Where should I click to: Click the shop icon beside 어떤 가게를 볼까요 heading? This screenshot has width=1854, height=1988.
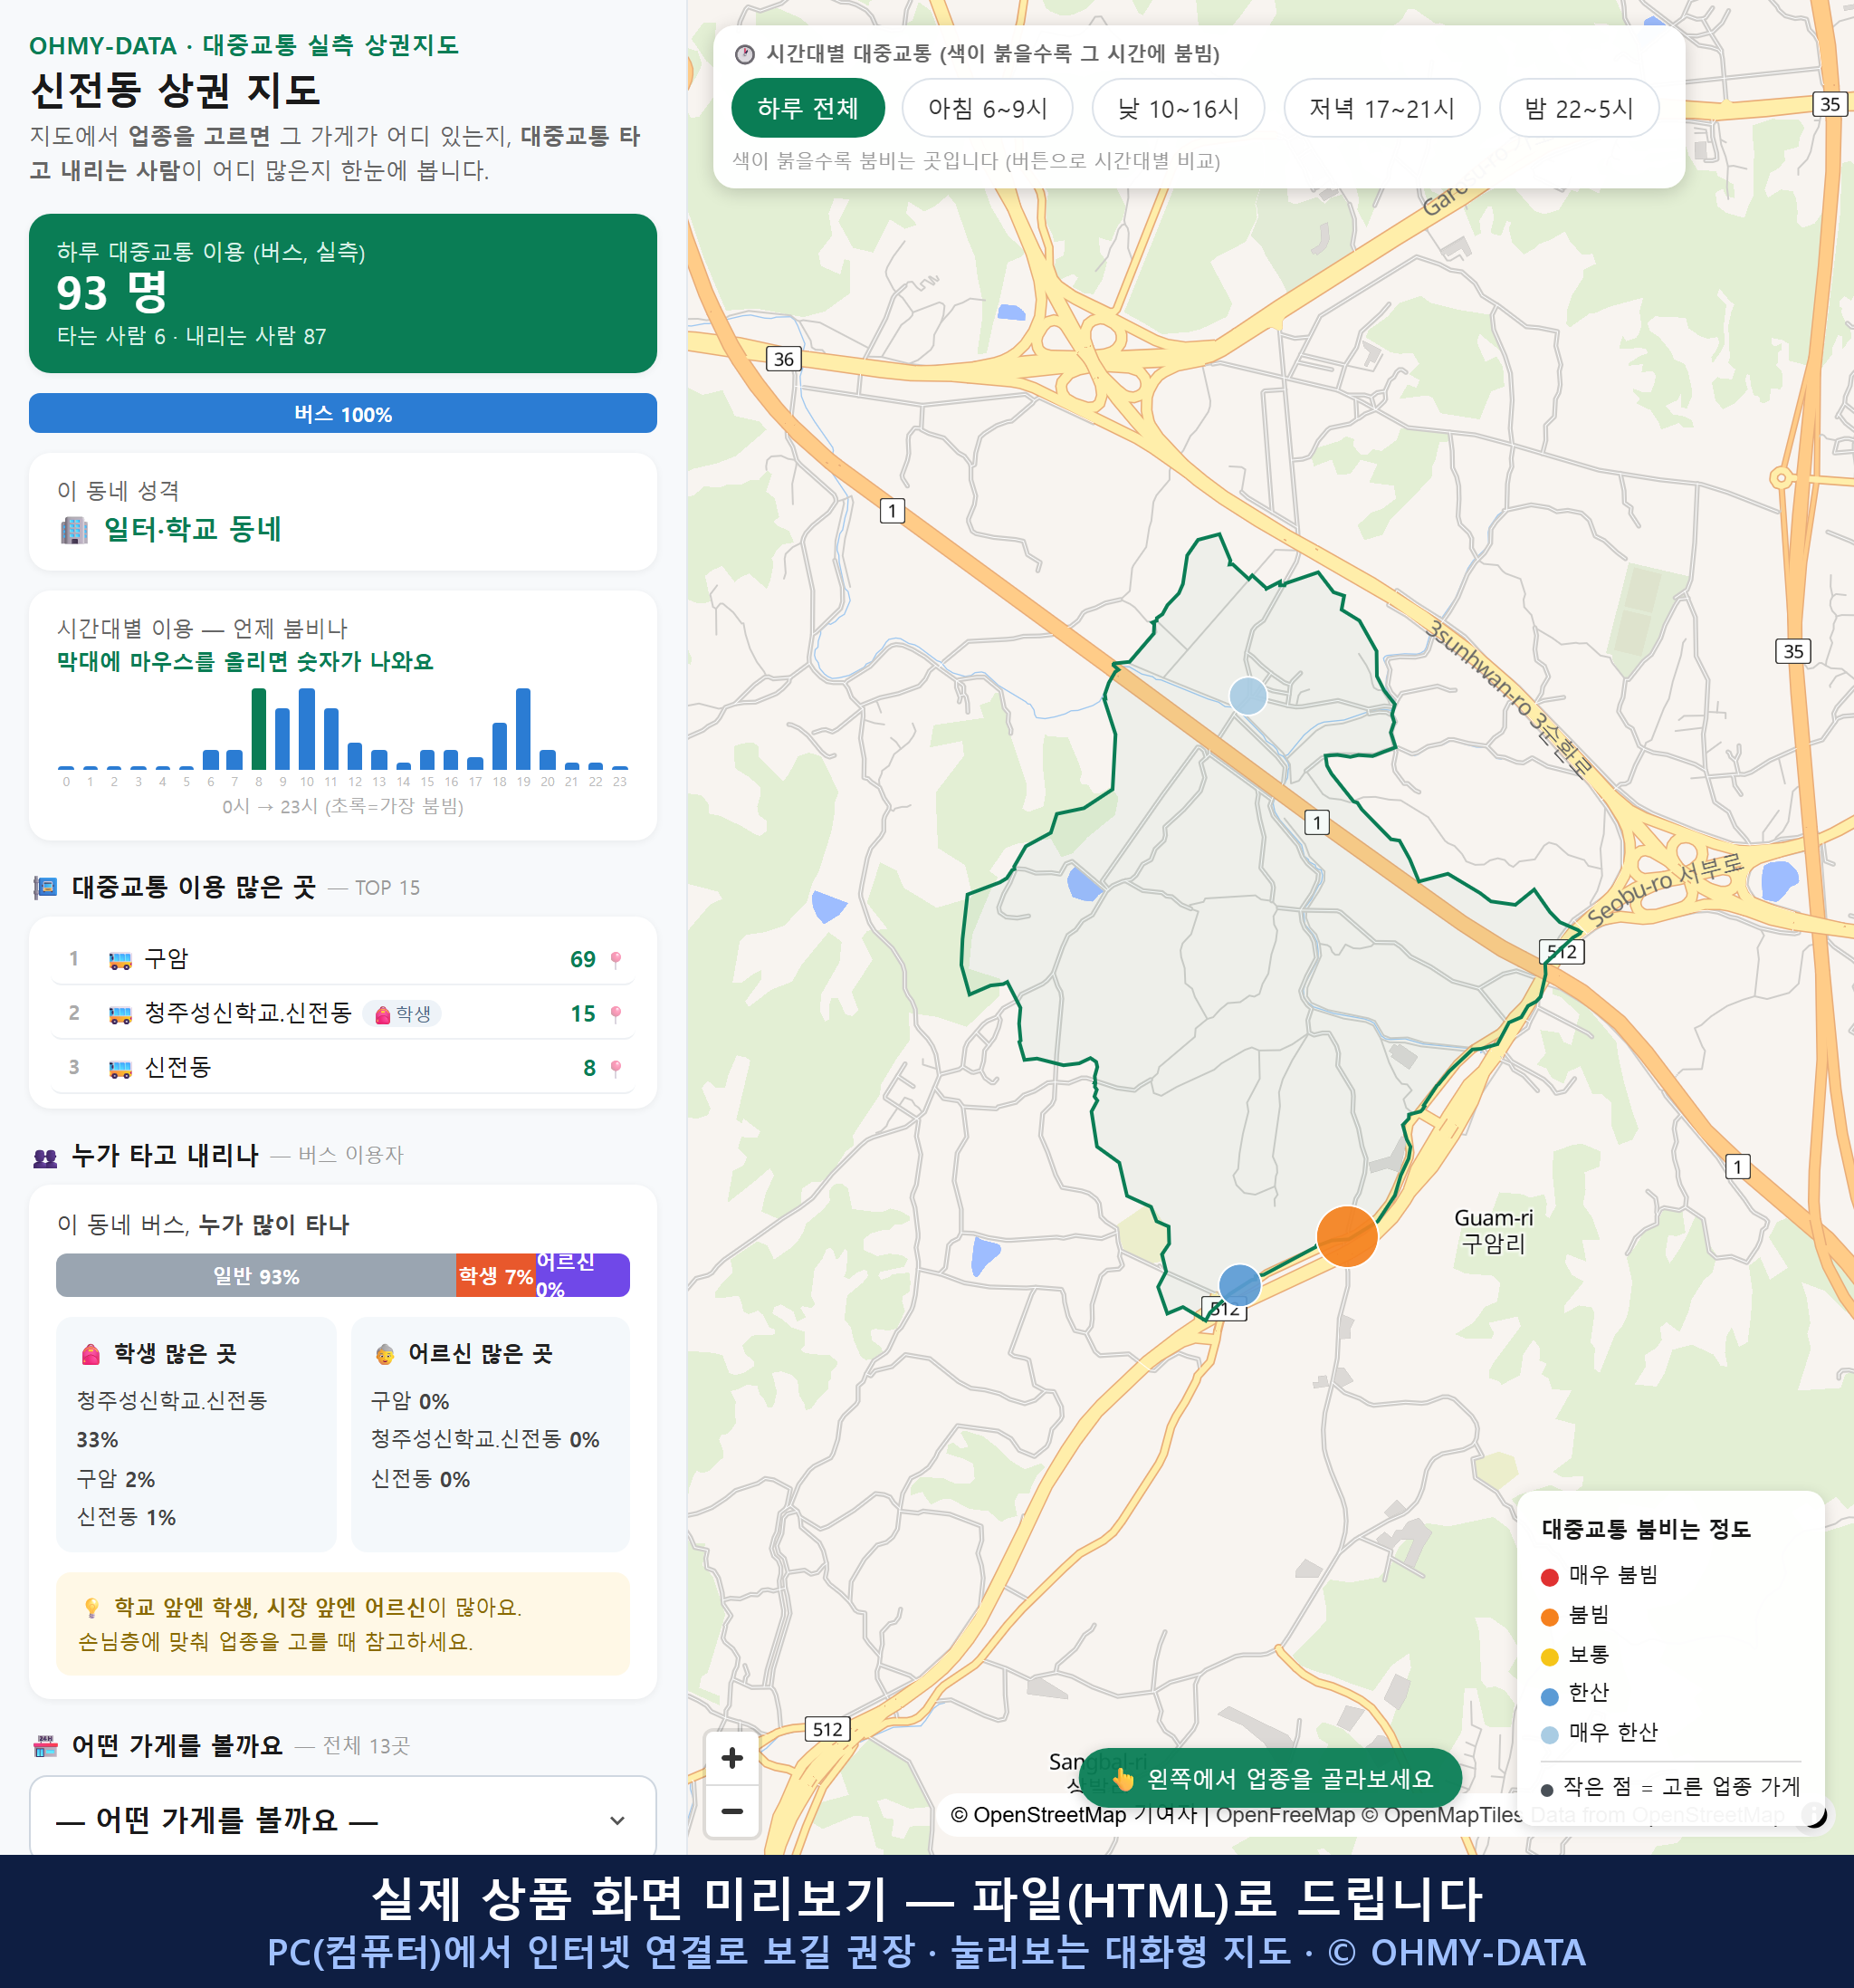click(x=45, y=1746)
